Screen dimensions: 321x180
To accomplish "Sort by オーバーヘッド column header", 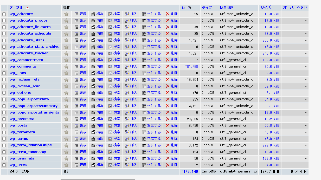I will (295, 8).
